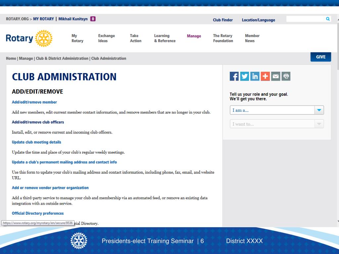This screenshot has width=339, height=254.
Task: Click inside the search input field
Action: coord(306,19)
